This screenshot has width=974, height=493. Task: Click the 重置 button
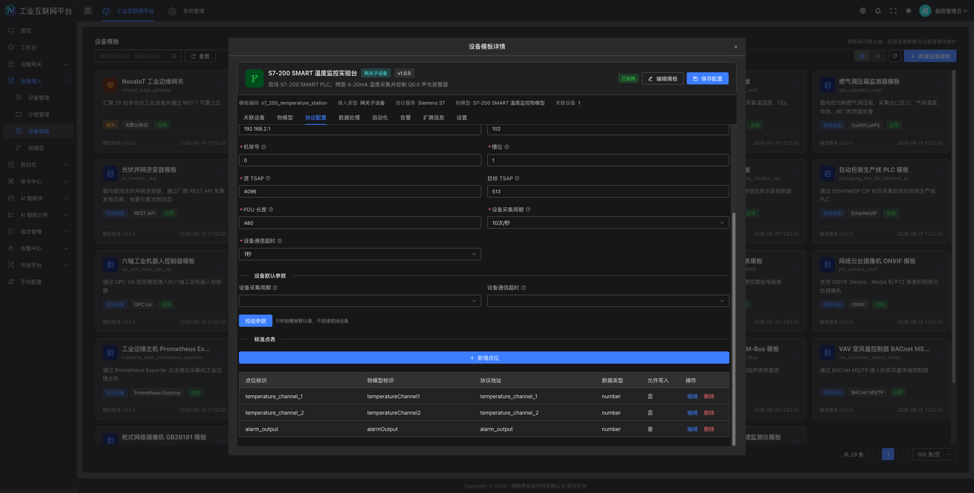[200, 56]
